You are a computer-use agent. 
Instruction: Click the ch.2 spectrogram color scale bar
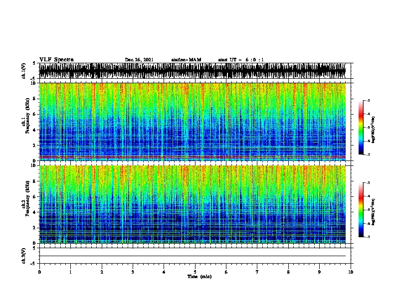(x=361, y=210)
